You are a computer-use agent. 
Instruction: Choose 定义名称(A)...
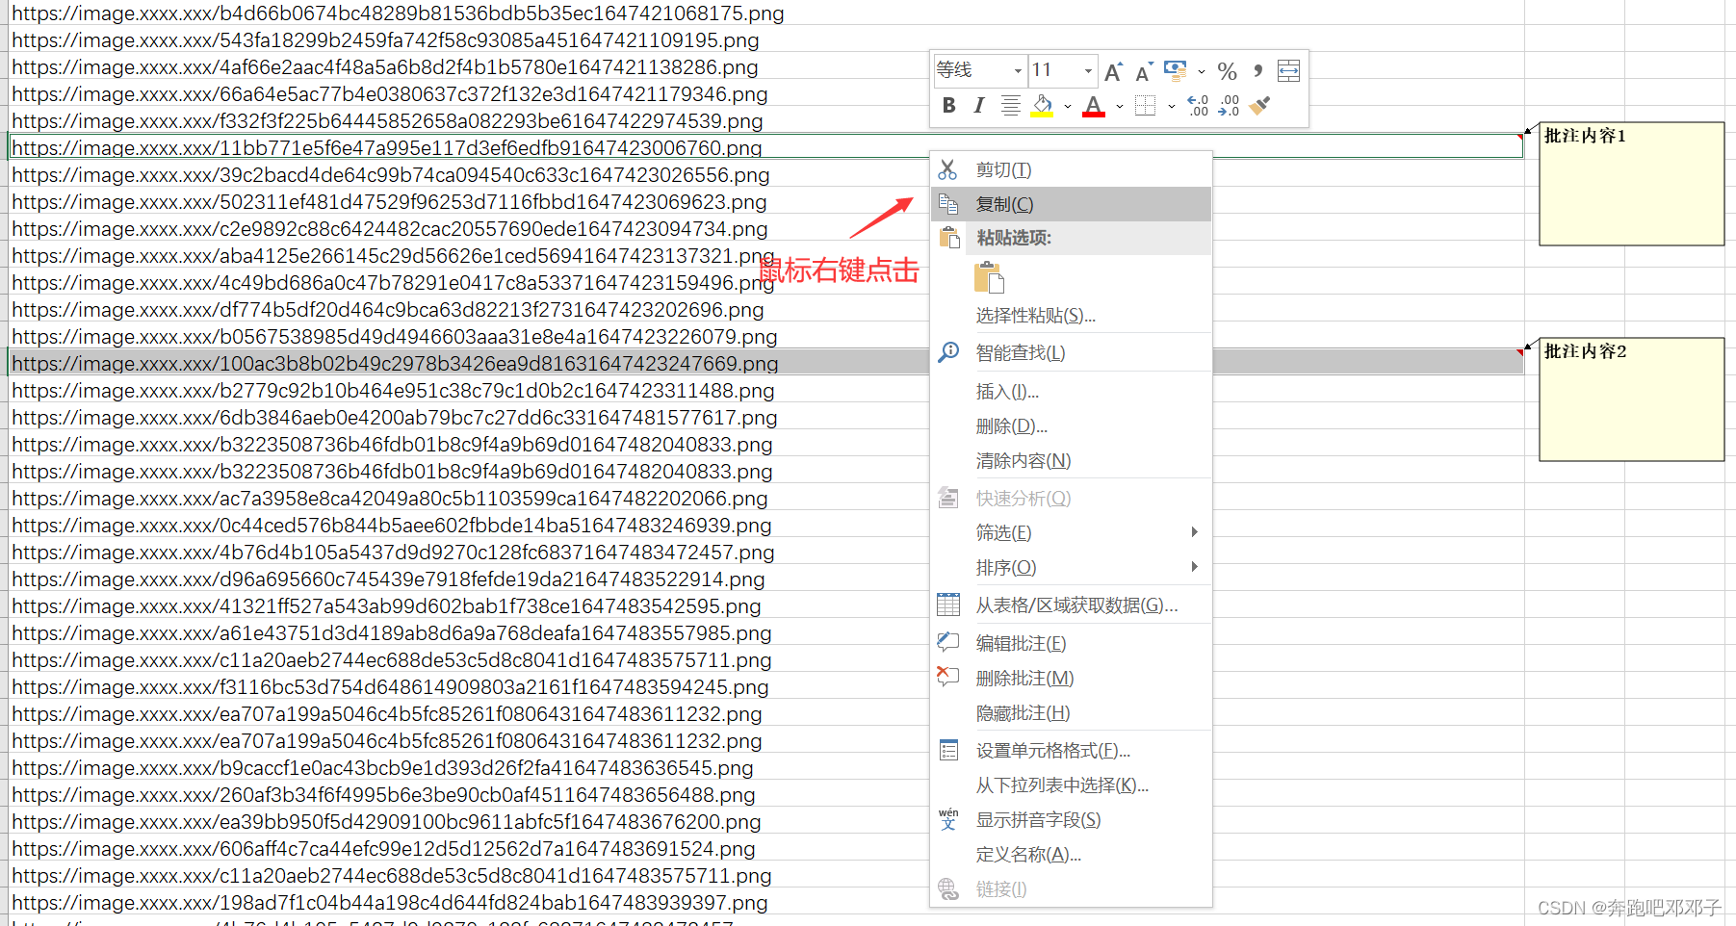pyautogui.click(x=1071, y=855)
